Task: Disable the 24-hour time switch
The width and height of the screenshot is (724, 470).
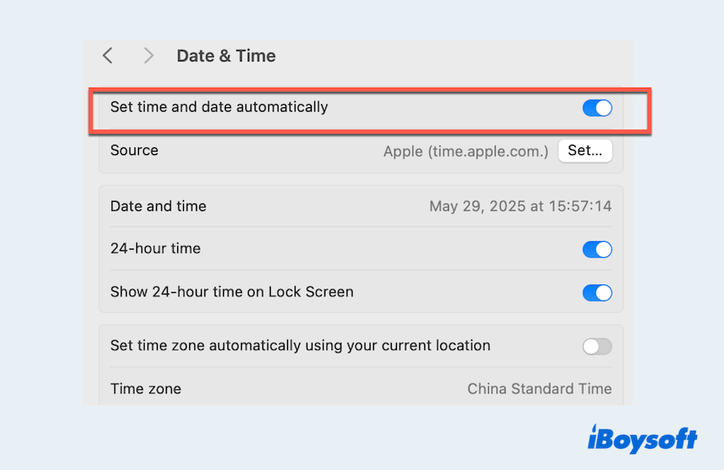Action: 597,249
